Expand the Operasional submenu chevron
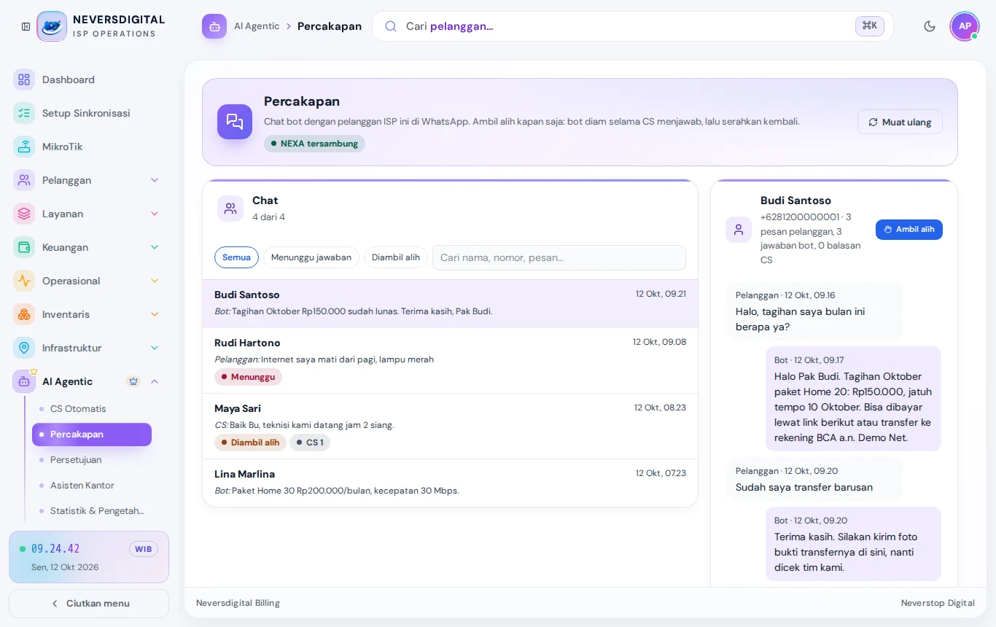The width and height of the screenshot is (996, 627). pyautogui.click(x=155, y=281)
